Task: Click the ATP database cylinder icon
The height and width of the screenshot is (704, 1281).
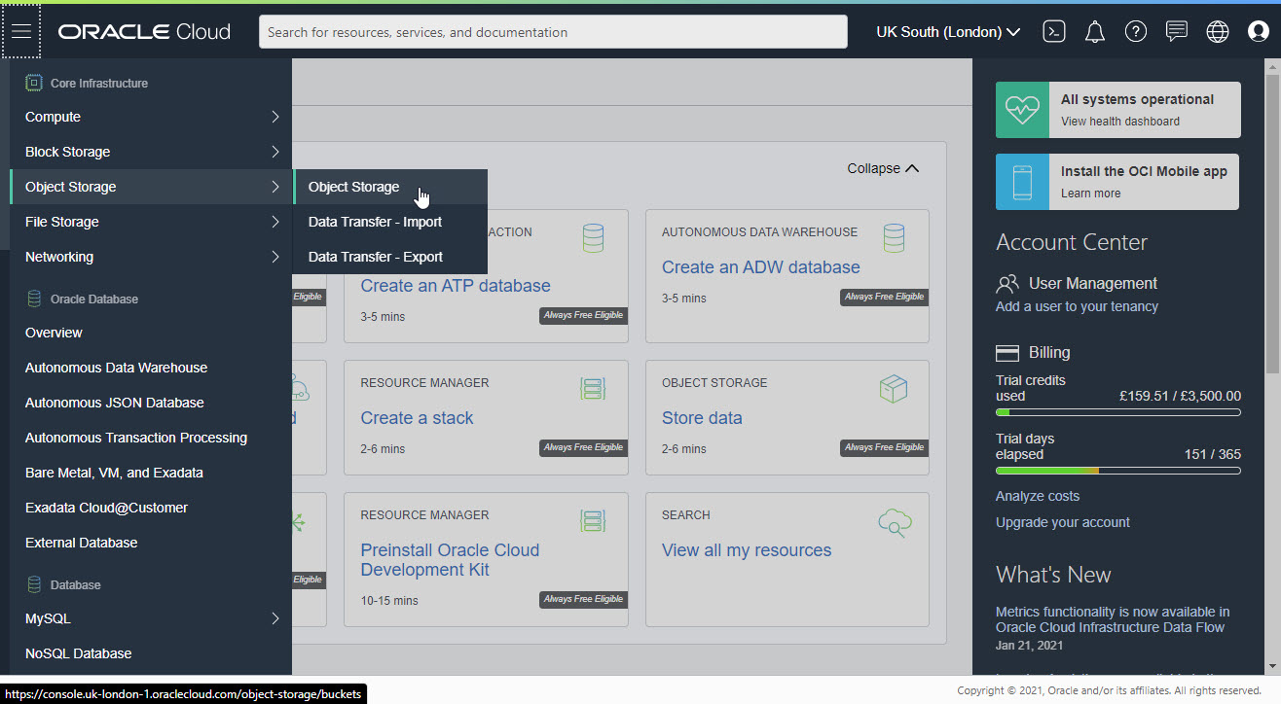Action: click(593, 238)
